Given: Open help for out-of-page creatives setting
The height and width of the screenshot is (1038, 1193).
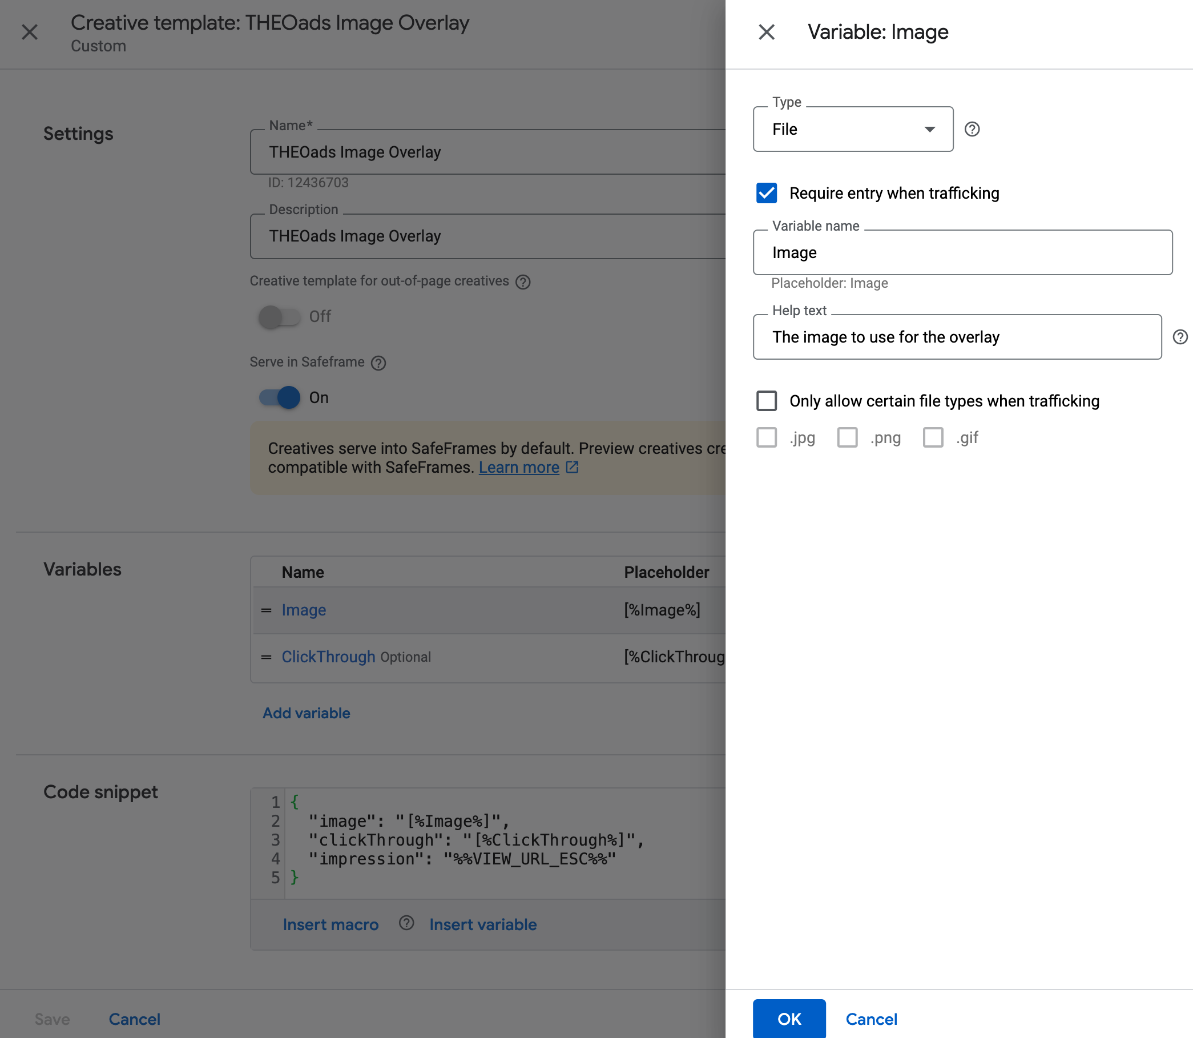Looking at the screenshot, I should coord(523,282).
